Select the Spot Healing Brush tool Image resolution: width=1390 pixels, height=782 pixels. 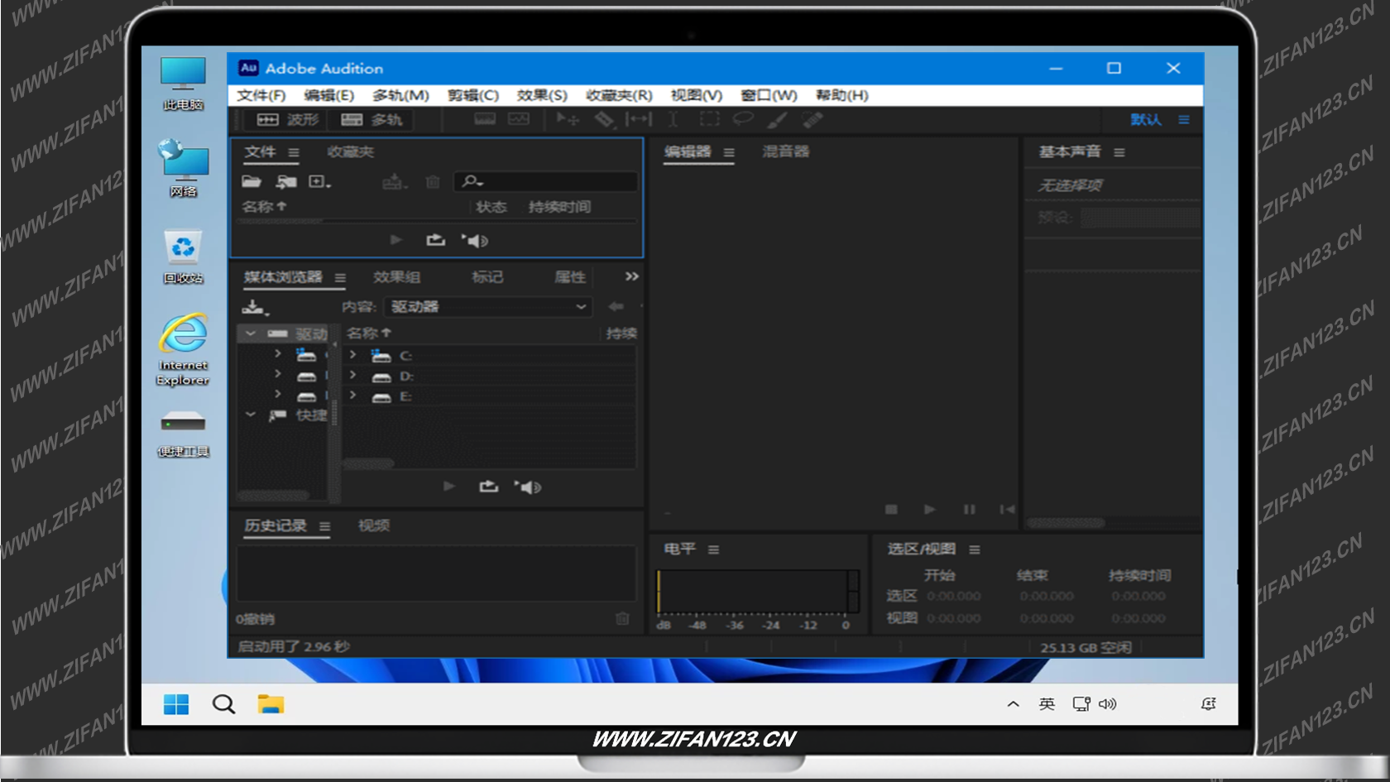812,119
